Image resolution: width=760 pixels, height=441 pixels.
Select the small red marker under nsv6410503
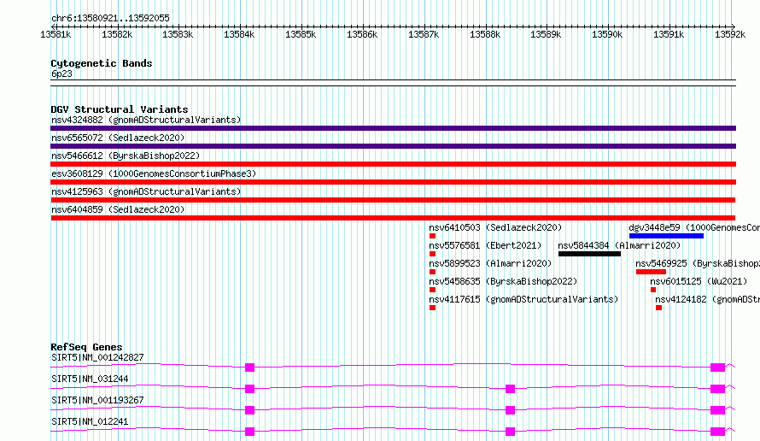coord(432,236)
